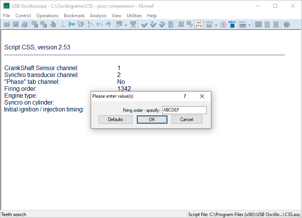Click the blue square stop script icon
This screenshot has width=302, height=218.
coord(232,25)
